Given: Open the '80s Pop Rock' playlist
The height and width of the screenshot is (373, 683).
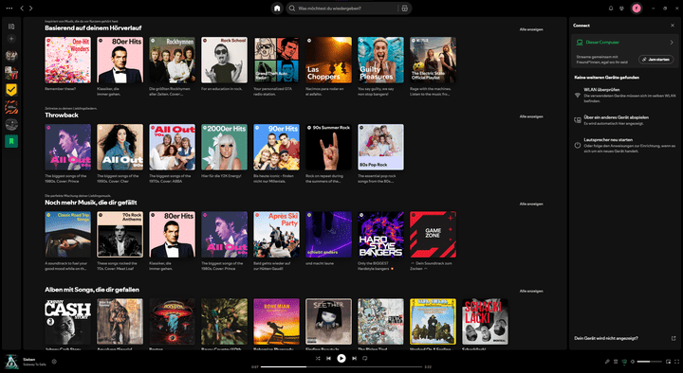Looking at the screenshot, I should (380, 147).
